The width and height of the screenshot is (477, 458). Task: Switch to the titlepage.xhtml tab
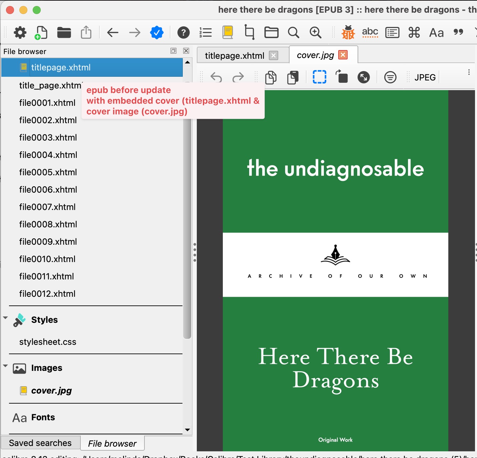pyautogui.click(x=234, y=55)
